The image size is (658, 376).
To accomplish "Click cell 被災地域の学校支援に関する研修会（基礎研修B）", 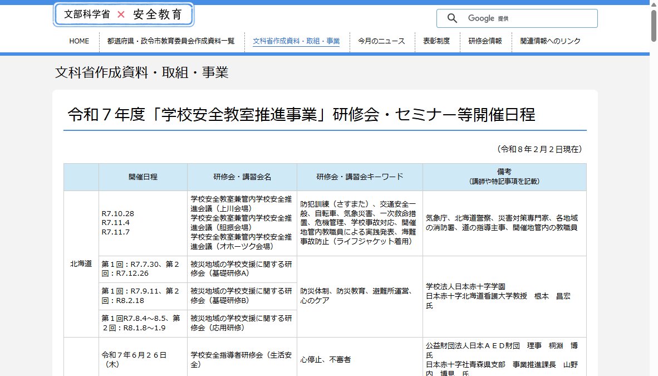I will click(x=242, y=296).
